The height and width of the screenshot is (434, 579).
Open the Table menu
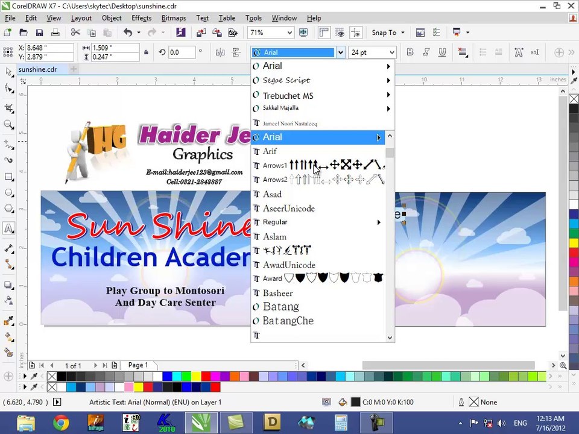click(227, 17)
